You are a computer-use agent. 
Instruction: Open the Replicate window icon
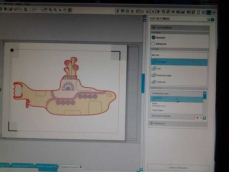[178, 12]
